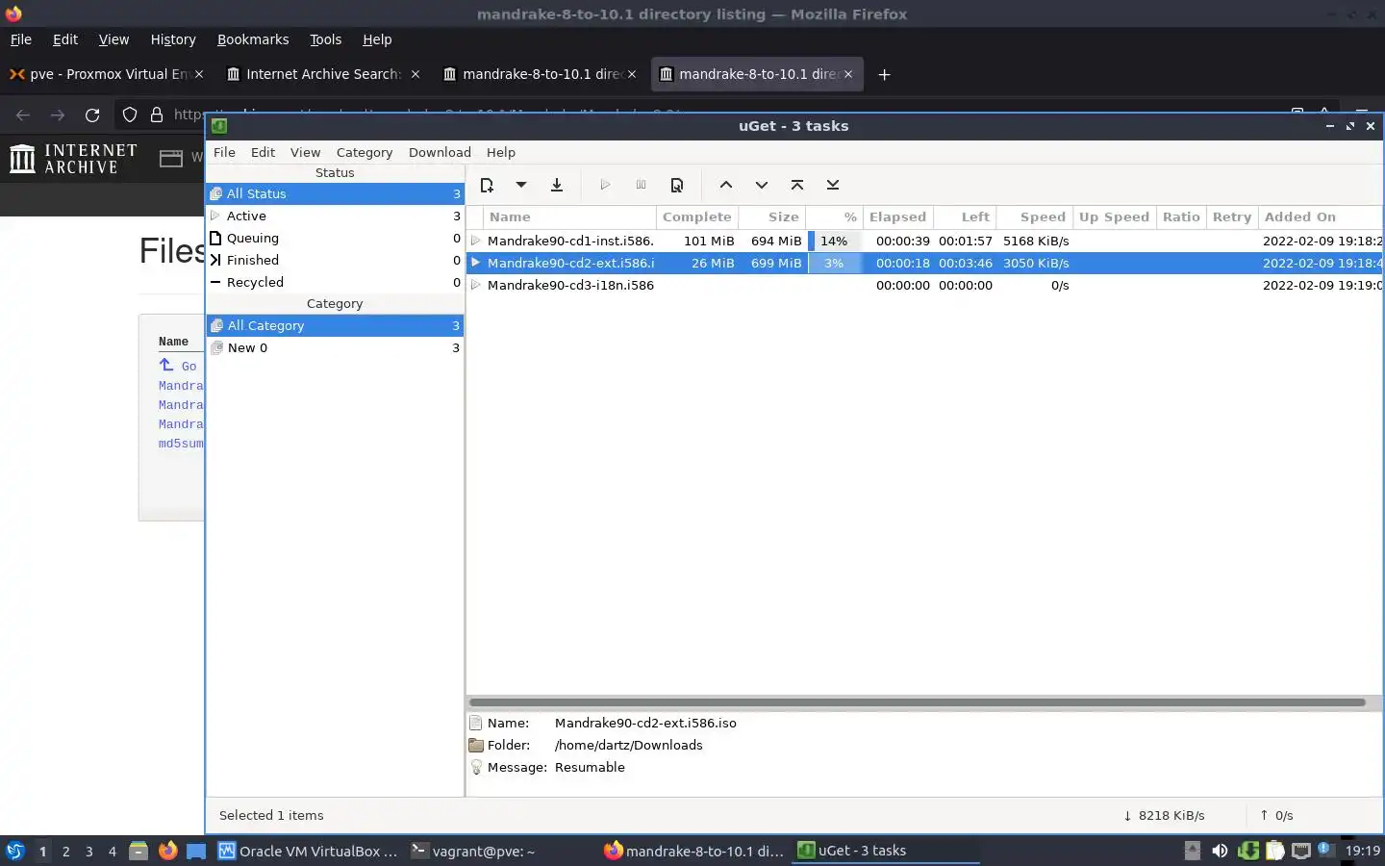Click the state icon of the cd1-inst row

pos(476,241)
